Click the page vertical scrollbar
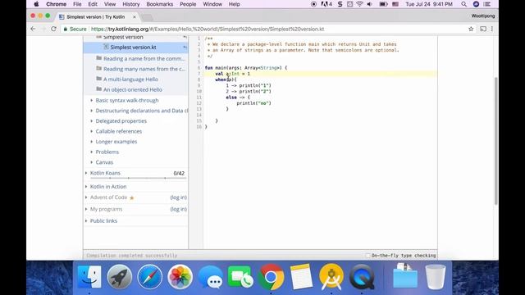Image resolution: width=525 pixels, height=295 pixels. (495, 140)
